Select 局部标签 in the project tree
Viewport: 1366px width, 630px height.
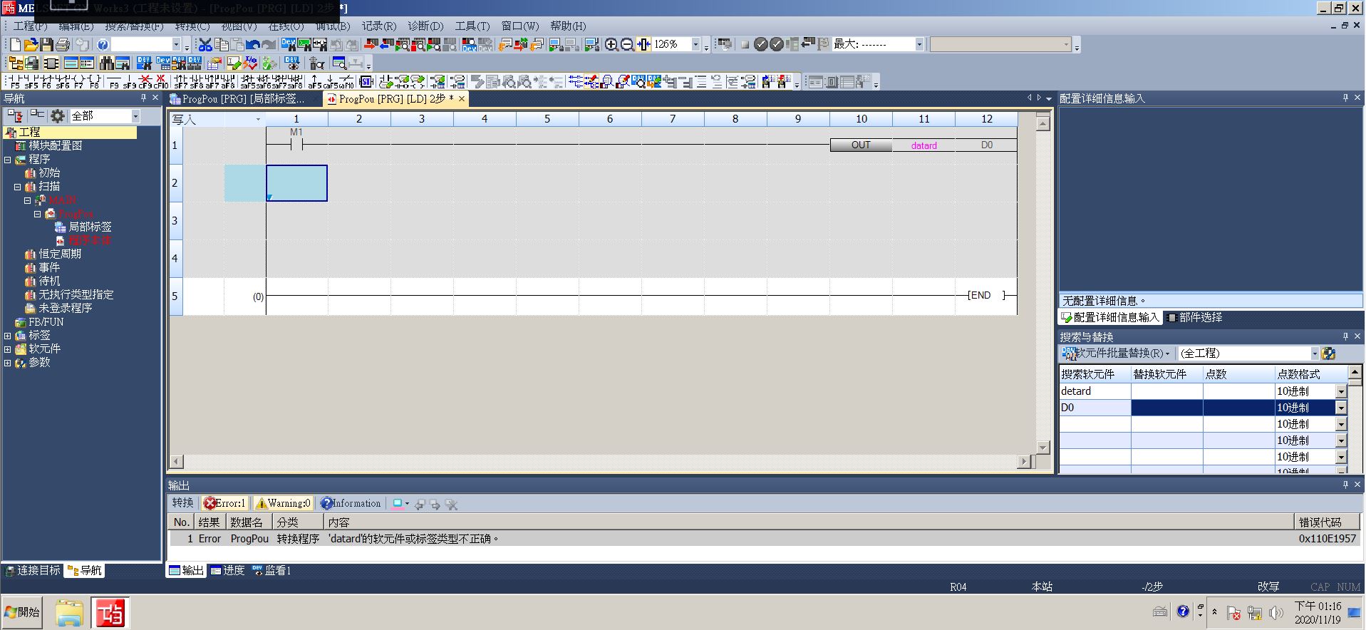[90, 227]
